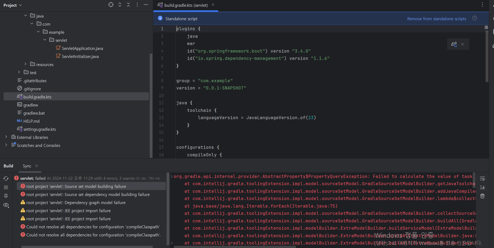The width and height of the screenshot is (494, 248).
Task: Collapse the com package folder
Action: point(32,24)
